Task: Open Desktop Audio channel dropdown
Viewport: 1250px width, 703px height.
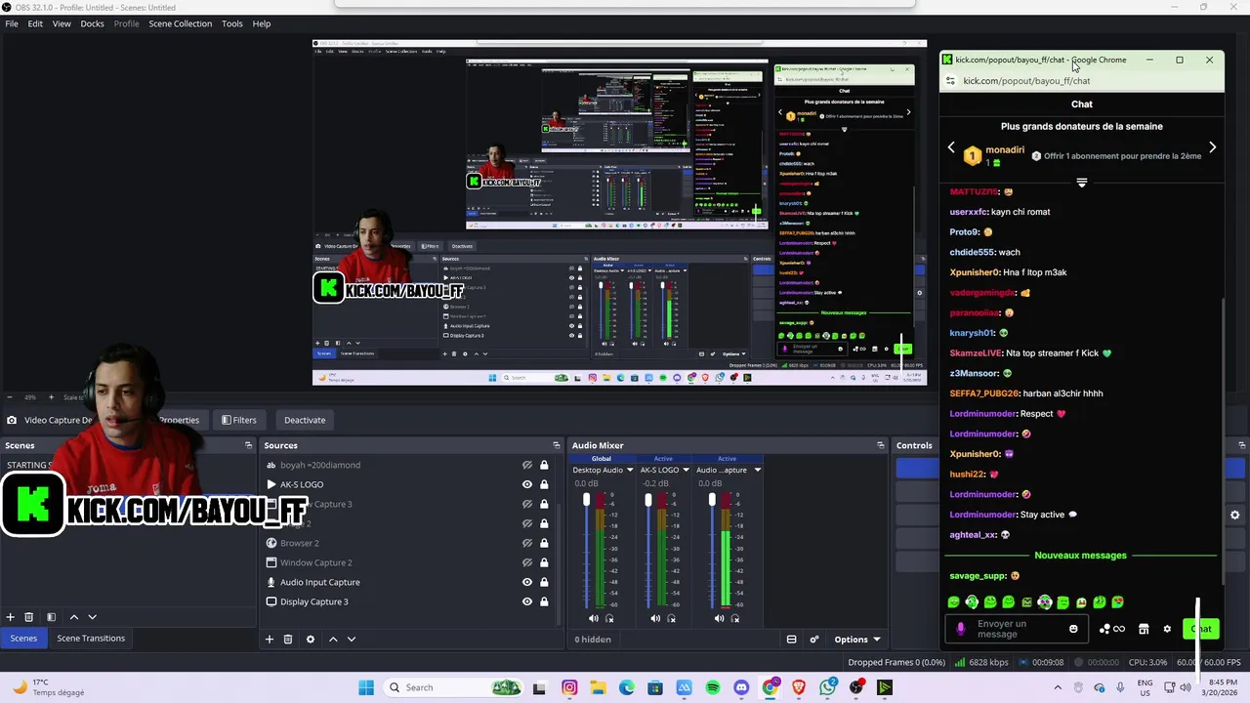Action: 630,470
